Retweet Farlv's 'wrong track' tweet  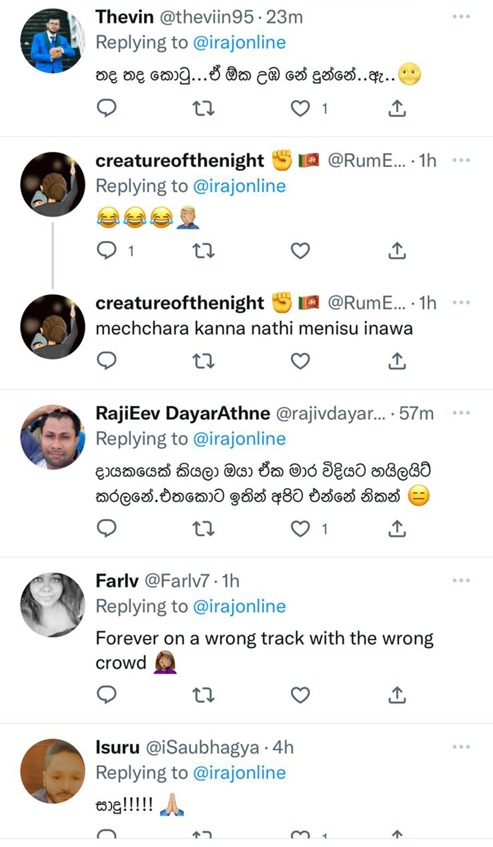[x=203, y=695]
